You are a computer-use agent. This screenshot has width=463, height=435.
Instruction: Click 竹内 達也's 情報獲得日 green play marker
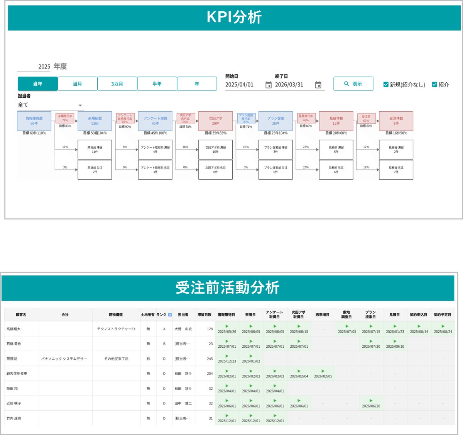227,416
